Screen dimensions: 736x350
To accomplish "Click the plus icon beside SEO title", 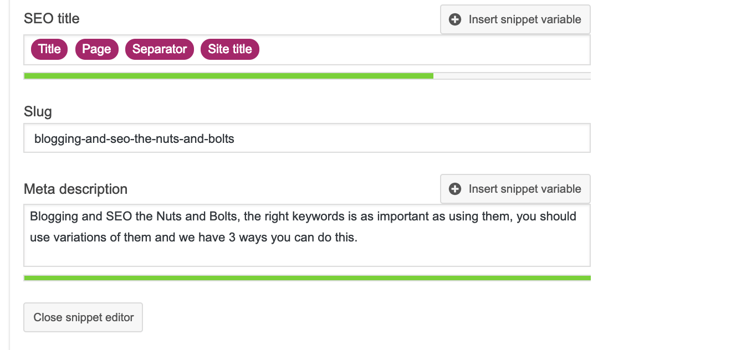I will tap(455, 19).
